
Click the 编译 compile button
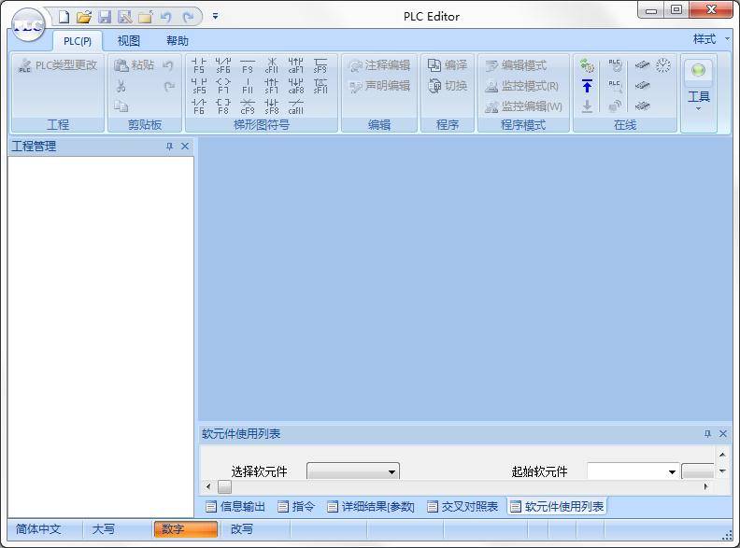[448, 65]
